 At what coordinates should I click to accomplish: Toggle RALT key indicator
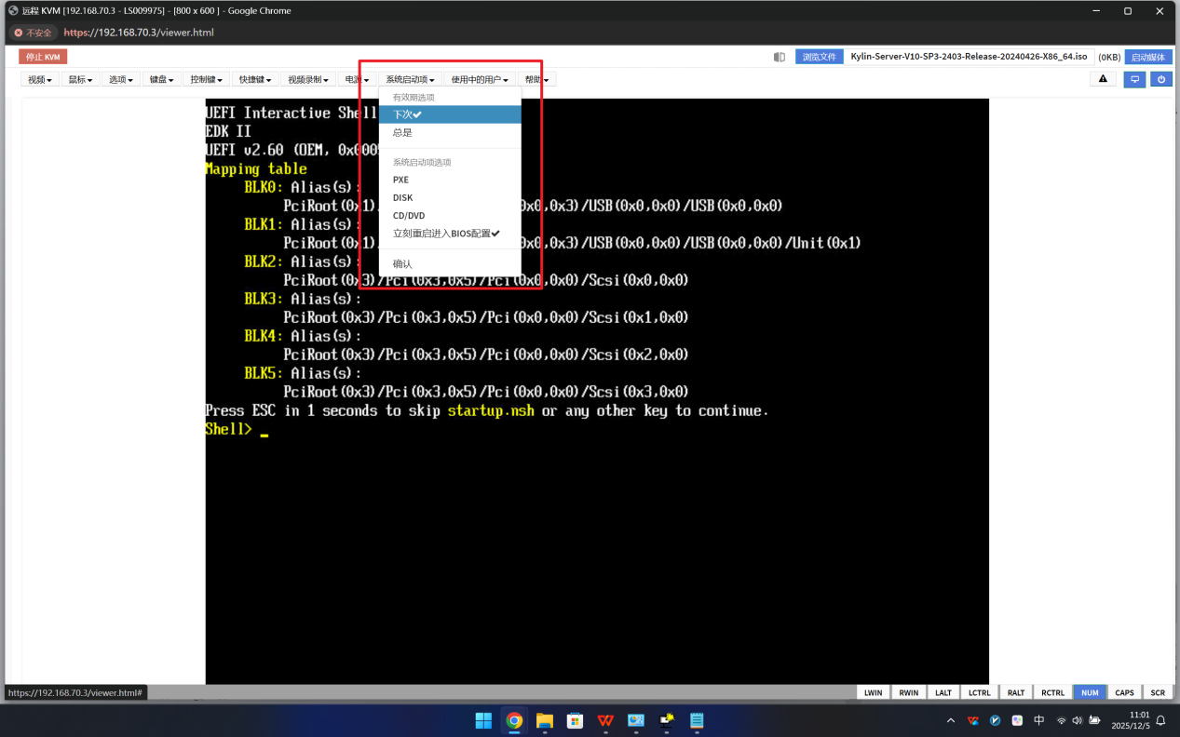coord(1016,692)
